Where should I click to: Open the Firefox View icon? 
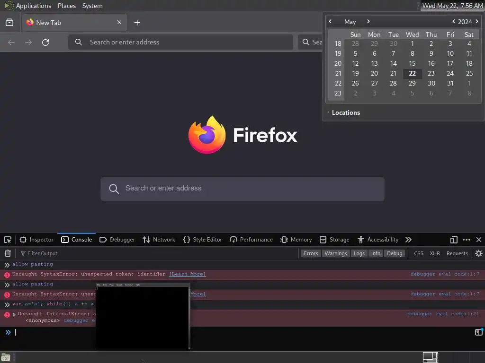pos(9,23)
